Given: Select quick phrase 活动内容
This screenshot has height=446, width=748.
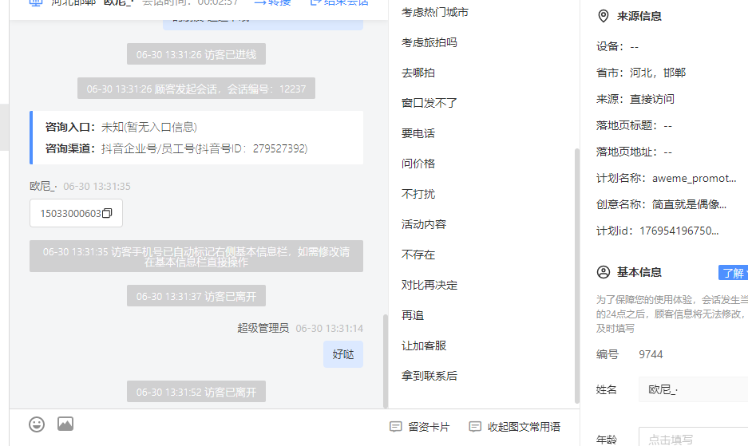Looking at the screenshot, I should [x=424, y=224].
